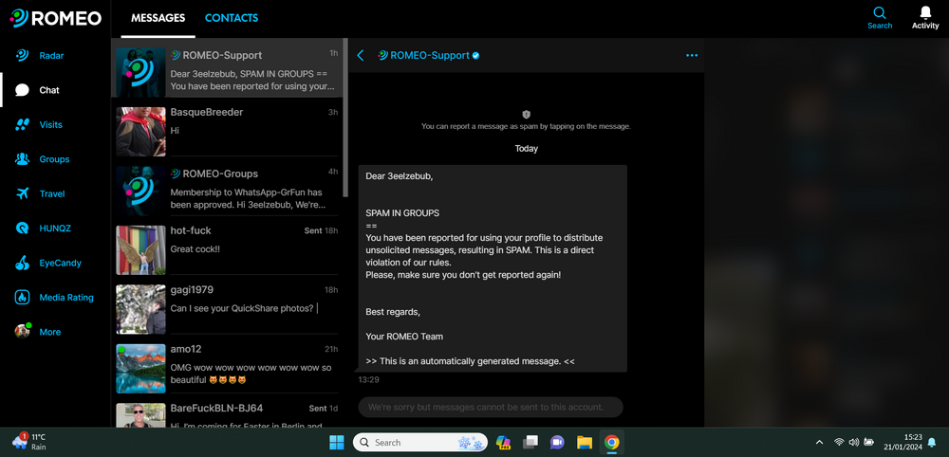The image size is (949, 457).
Task: Switch to the CONTACTS tab
Action: (232, 18)
